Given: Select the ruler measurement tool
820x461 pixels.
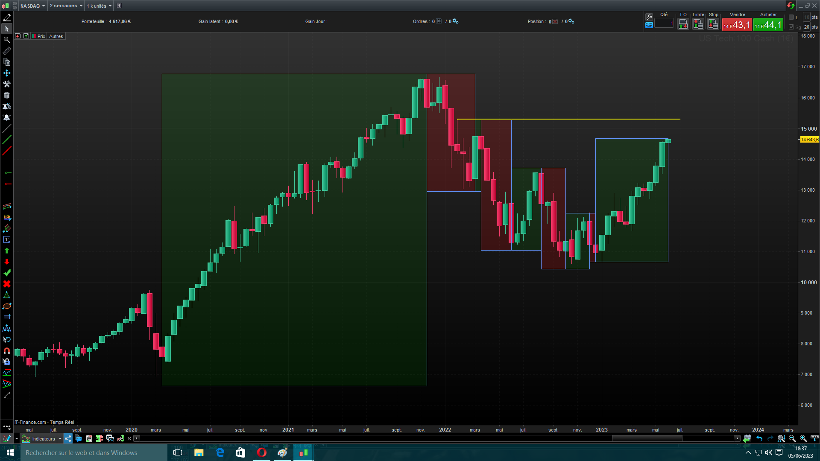Looking at the screenshot, I should pos(7,51).
